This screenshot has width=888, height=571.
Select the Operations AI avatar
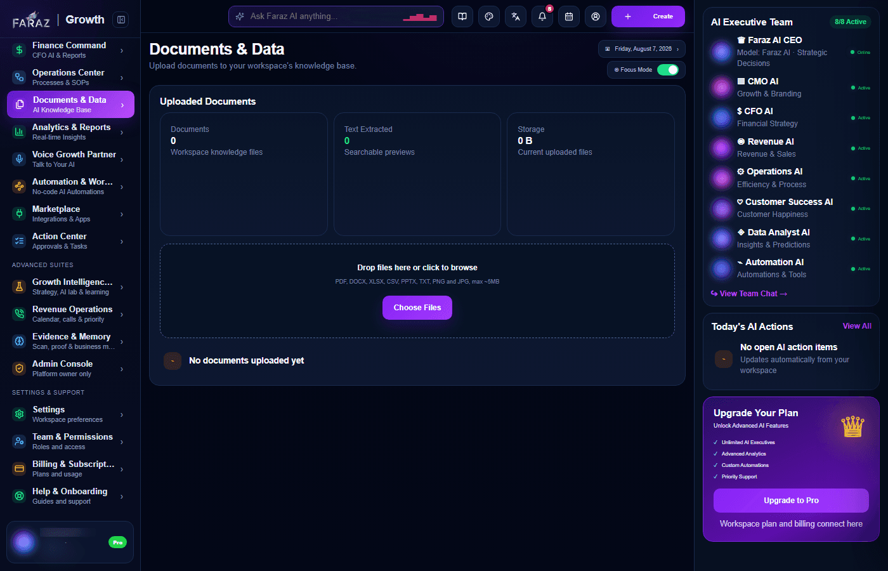pos(722,178)
